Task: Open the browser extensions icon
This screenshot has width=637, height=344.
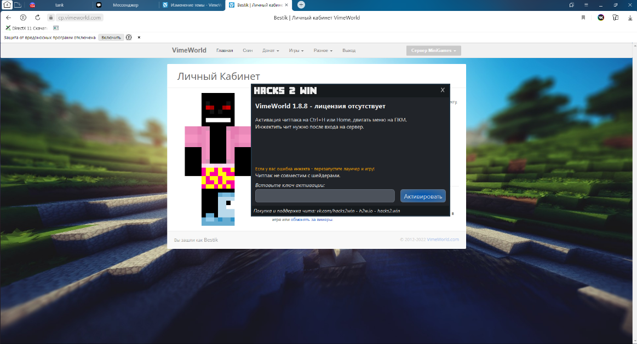Action: click(616, 18)
